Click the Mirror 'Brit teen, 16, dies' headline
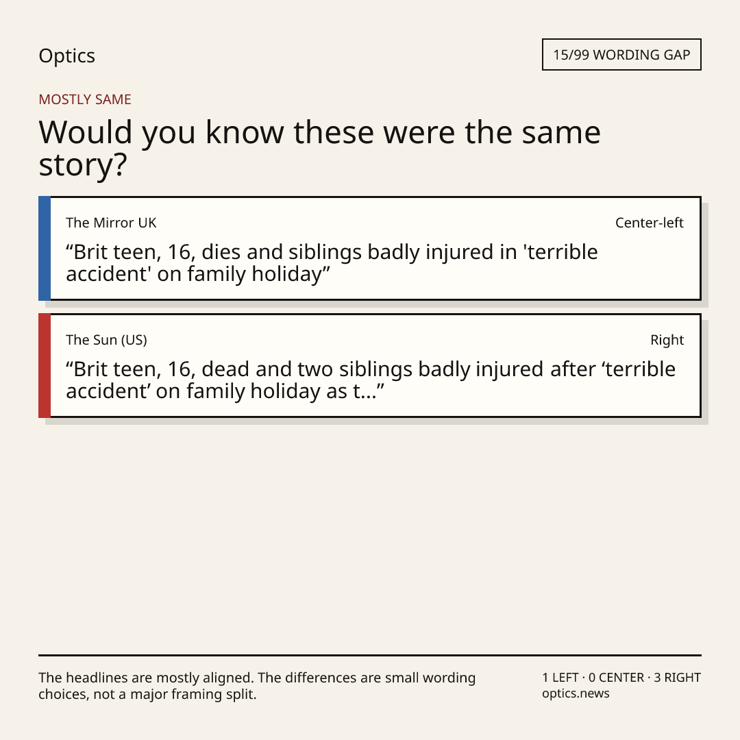The height and width of the screenshot is (740, 740). [x=332, y=263]
